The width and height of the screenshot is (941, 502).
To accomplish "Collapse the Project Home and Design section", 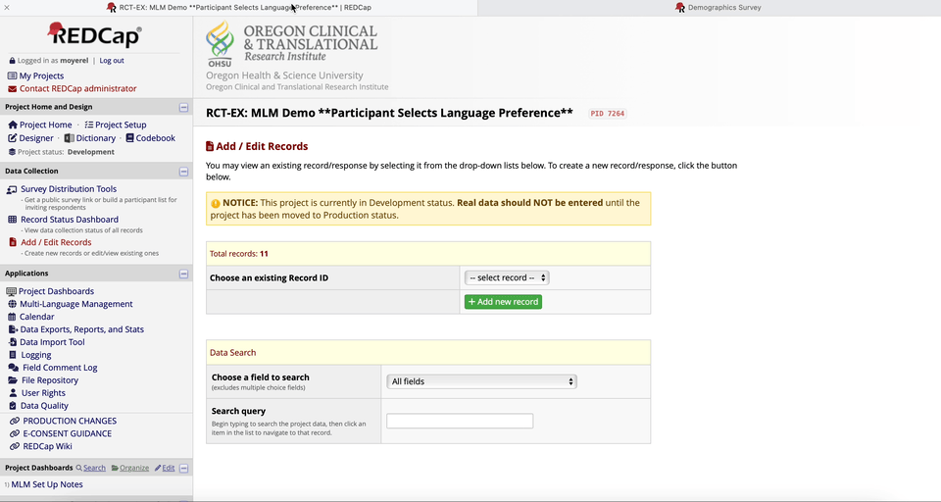I will click(183, 108).
